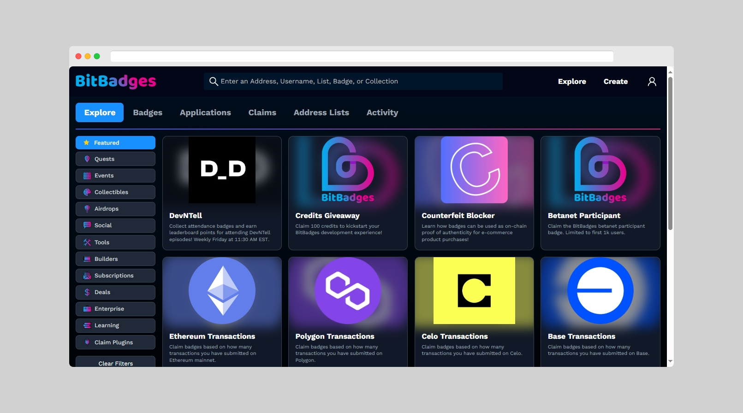Switch to the Address Lists tab

point(321,112)
